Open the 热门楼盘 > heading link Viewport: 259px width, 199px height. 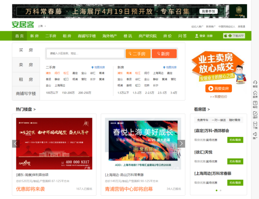pos(26,109)
